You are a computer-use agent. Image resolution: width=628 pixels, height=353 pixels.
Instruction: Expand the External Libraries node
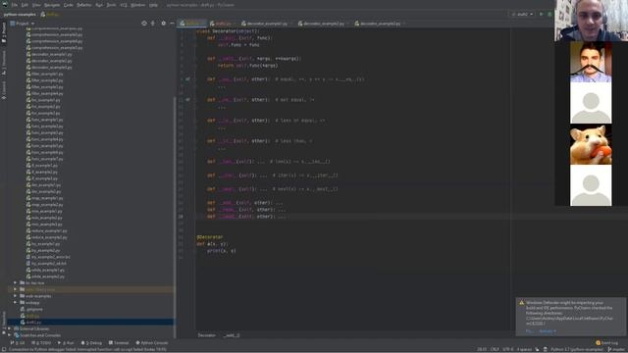click(10, 328)
